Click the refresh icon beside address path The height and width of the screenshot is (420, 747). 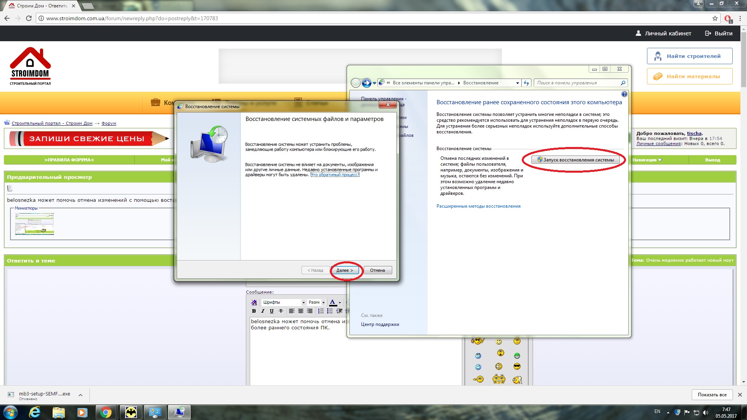pos(526,83)
